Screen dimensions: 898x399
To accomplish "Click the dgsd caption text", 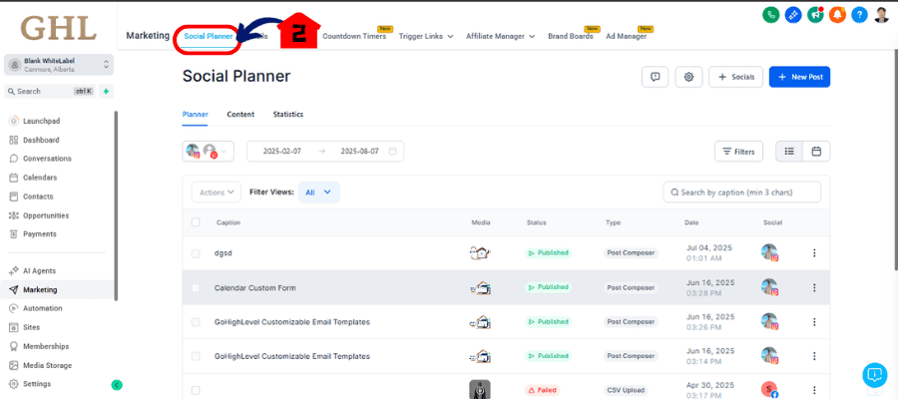I will pyautogui.click(x=223, y=253).
